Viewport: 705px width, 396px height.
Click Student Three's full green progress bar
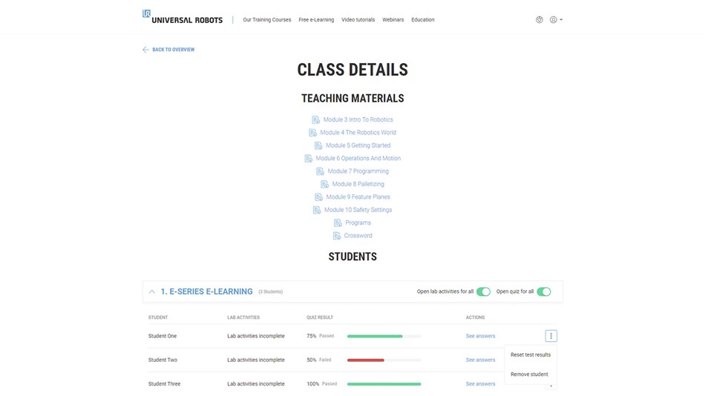384,384
